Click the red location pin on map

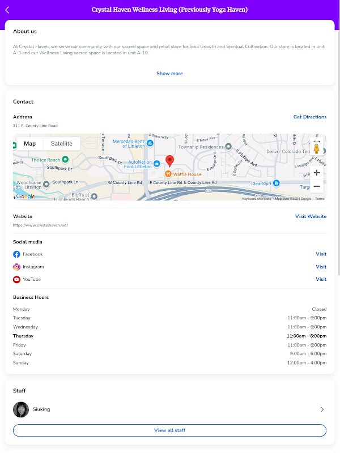click(x=169, y=161)
